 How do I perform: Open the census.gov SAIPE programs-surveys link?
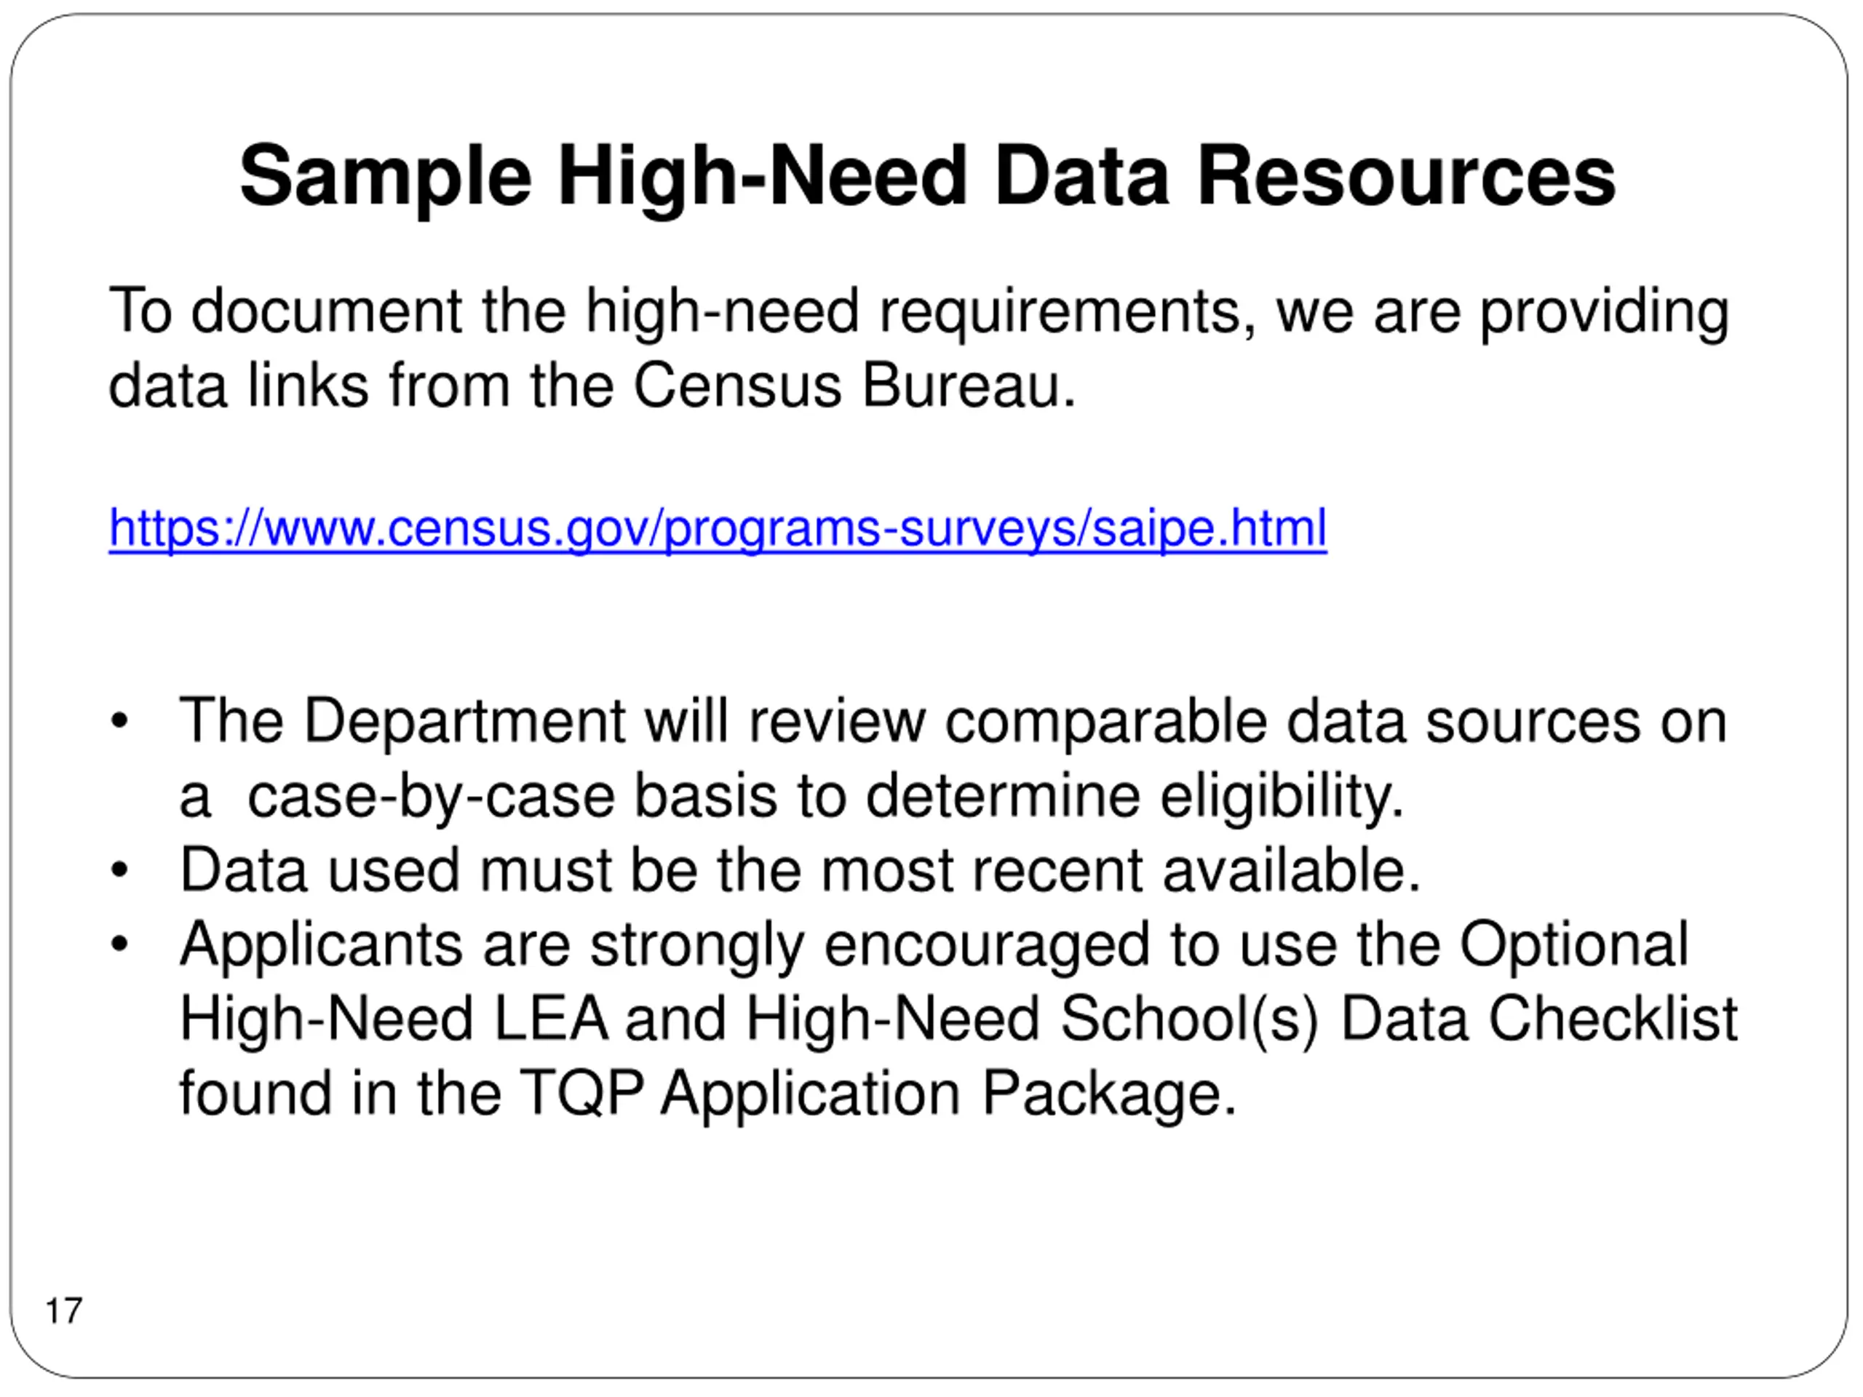point(718,530)
